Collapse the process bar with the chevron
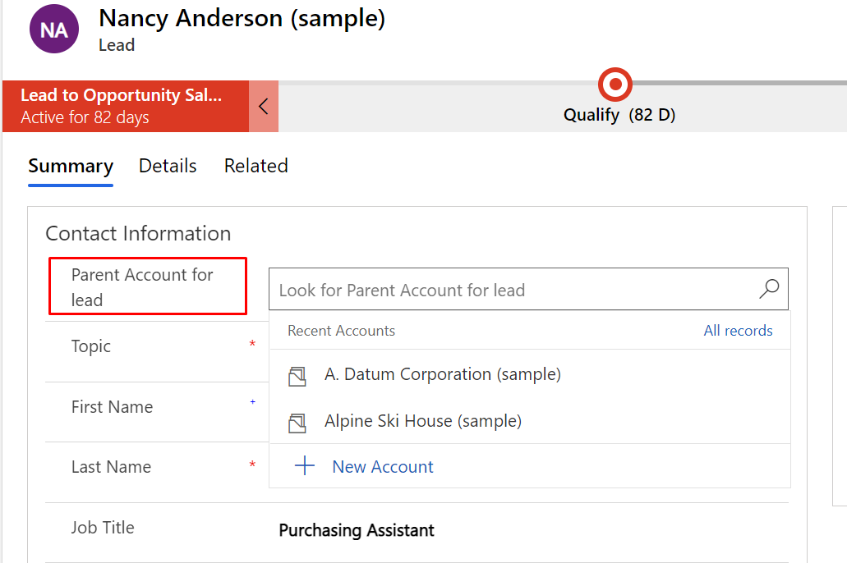 (264, 106)
